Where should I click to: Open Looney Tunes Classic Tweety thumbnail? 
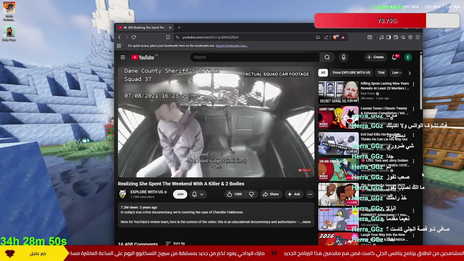[x=338, y=117]
